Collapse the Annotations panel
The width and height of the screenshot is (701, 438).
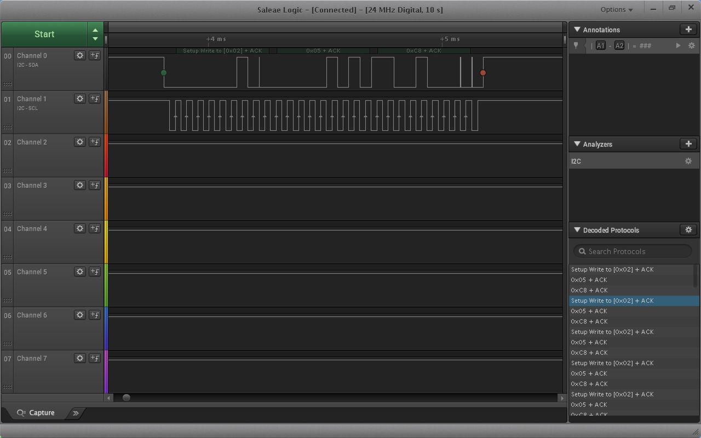(x=577, y=30)
